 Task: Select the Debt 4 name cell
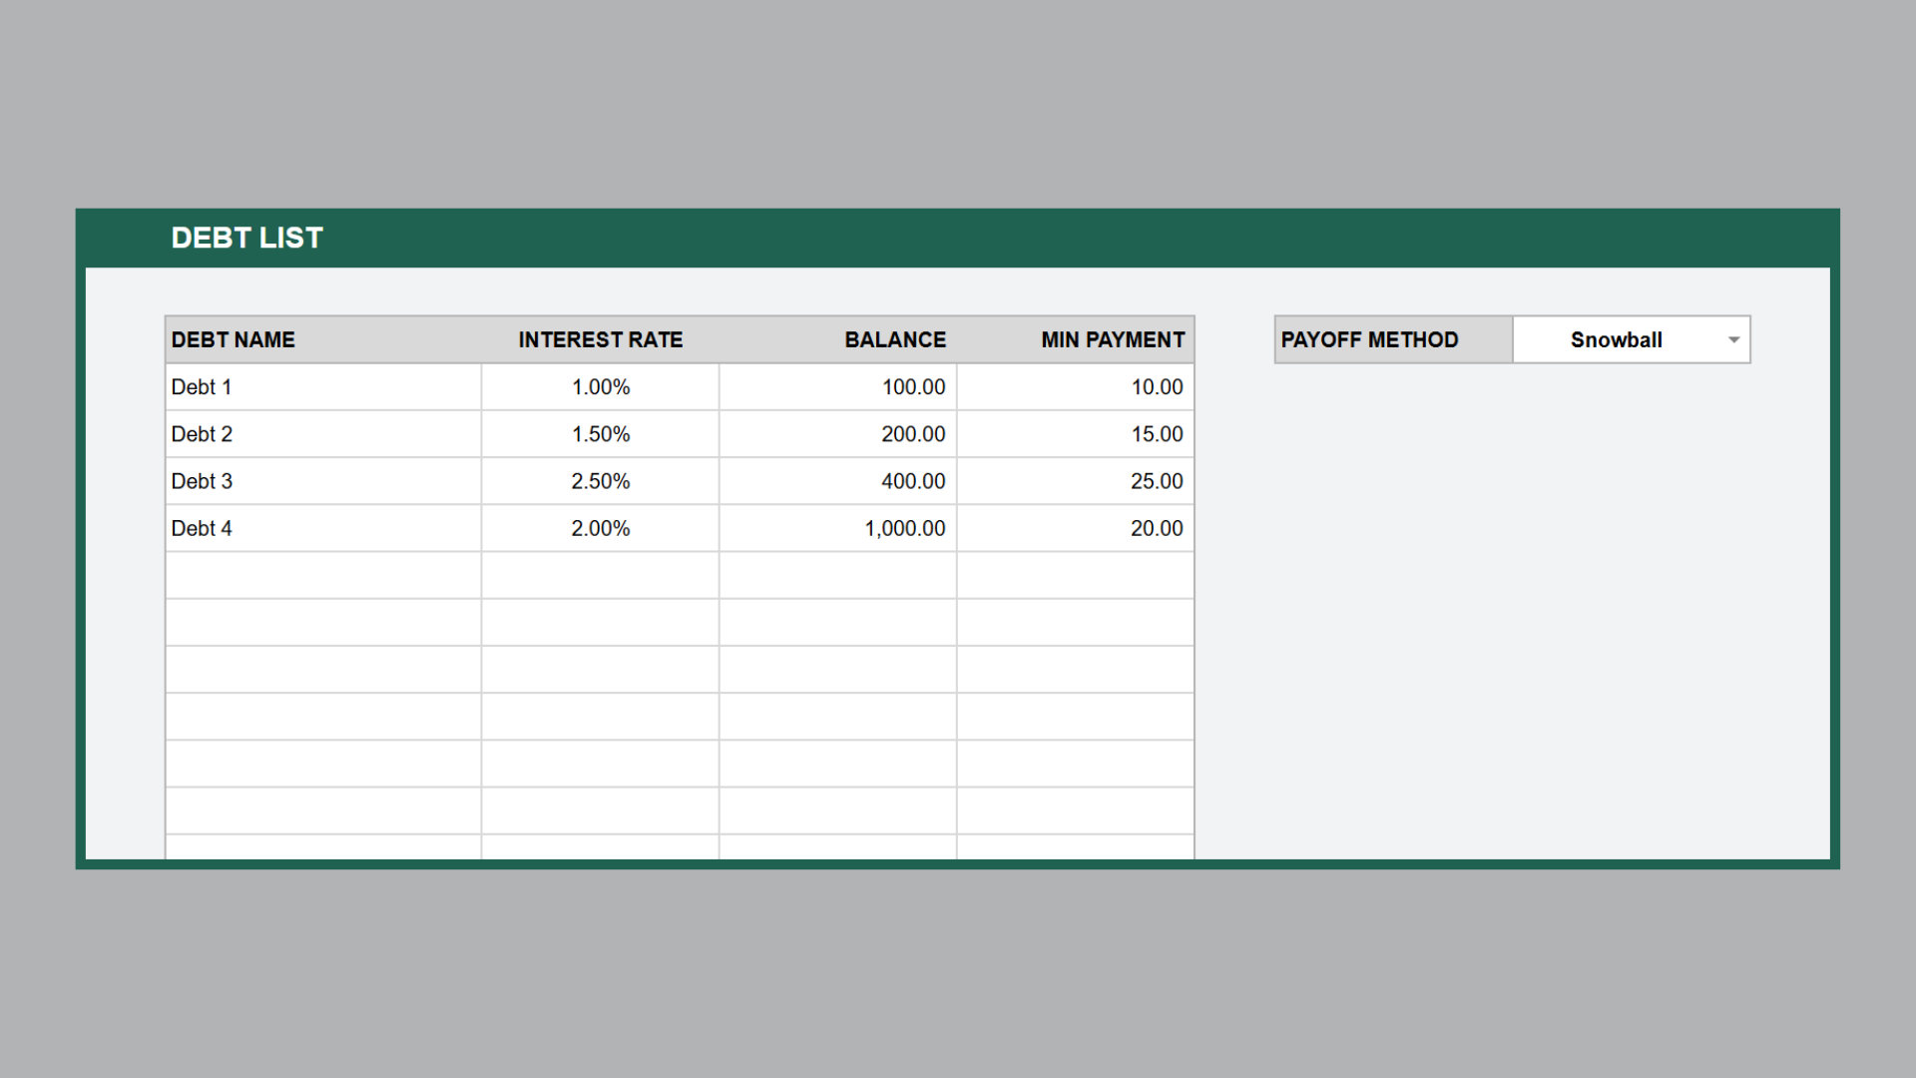[x=322, y=528]
